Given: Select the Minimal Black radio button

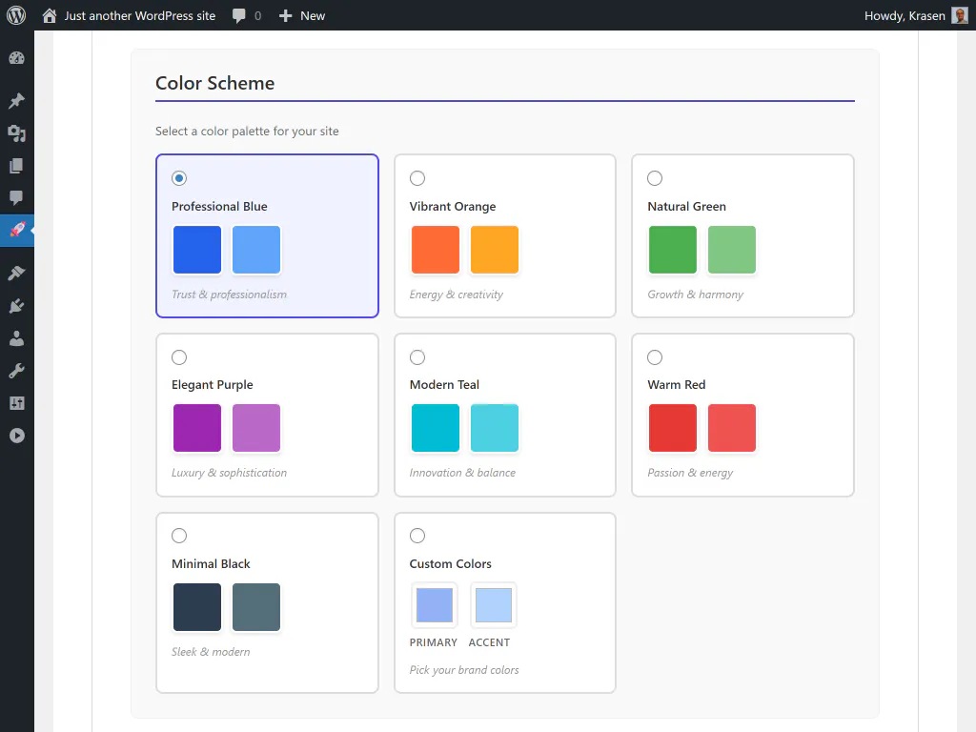Looking at the screenshot, I should pos(179,536).
